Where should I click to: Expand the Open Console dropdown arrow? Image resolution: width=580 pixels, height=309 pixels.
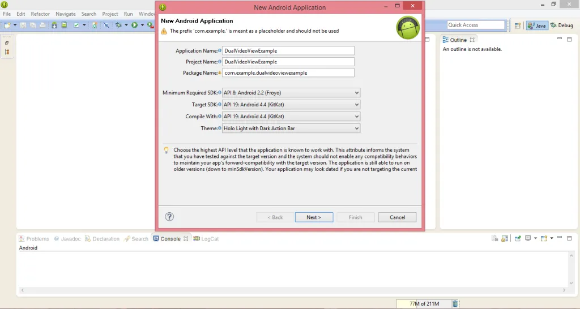tap(552, 238)
